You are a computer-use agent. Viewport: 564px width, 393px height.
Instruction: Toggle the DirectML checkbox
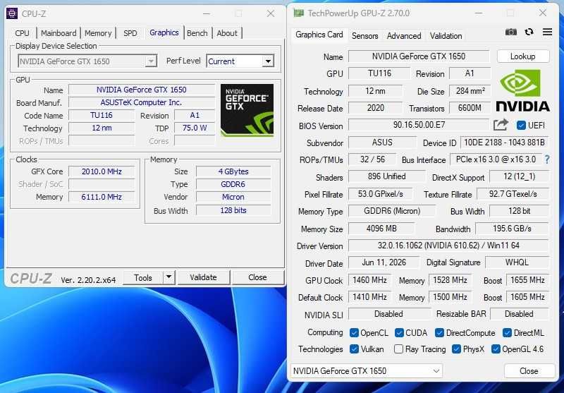coord(507,333)
